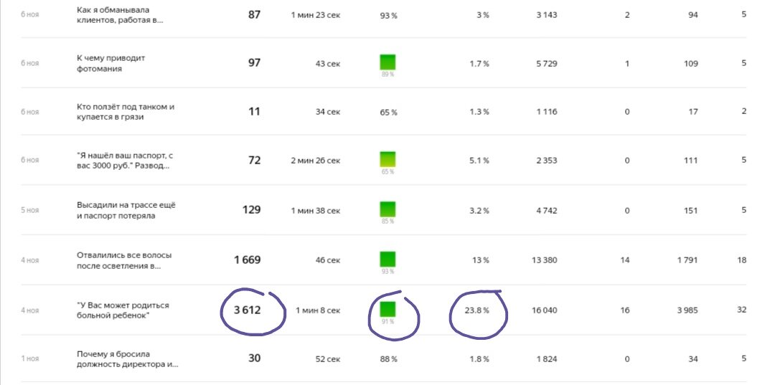This screenshot has width=775, height=385.
Task: Open article "Высадили на трассе ещё и паспорт потеряла"
Action: [126, 210]
